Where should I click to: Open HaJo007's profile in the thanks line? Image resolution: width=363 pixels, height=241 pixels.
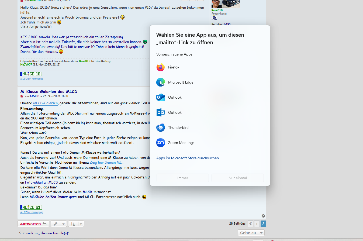(x=26, y=65)
